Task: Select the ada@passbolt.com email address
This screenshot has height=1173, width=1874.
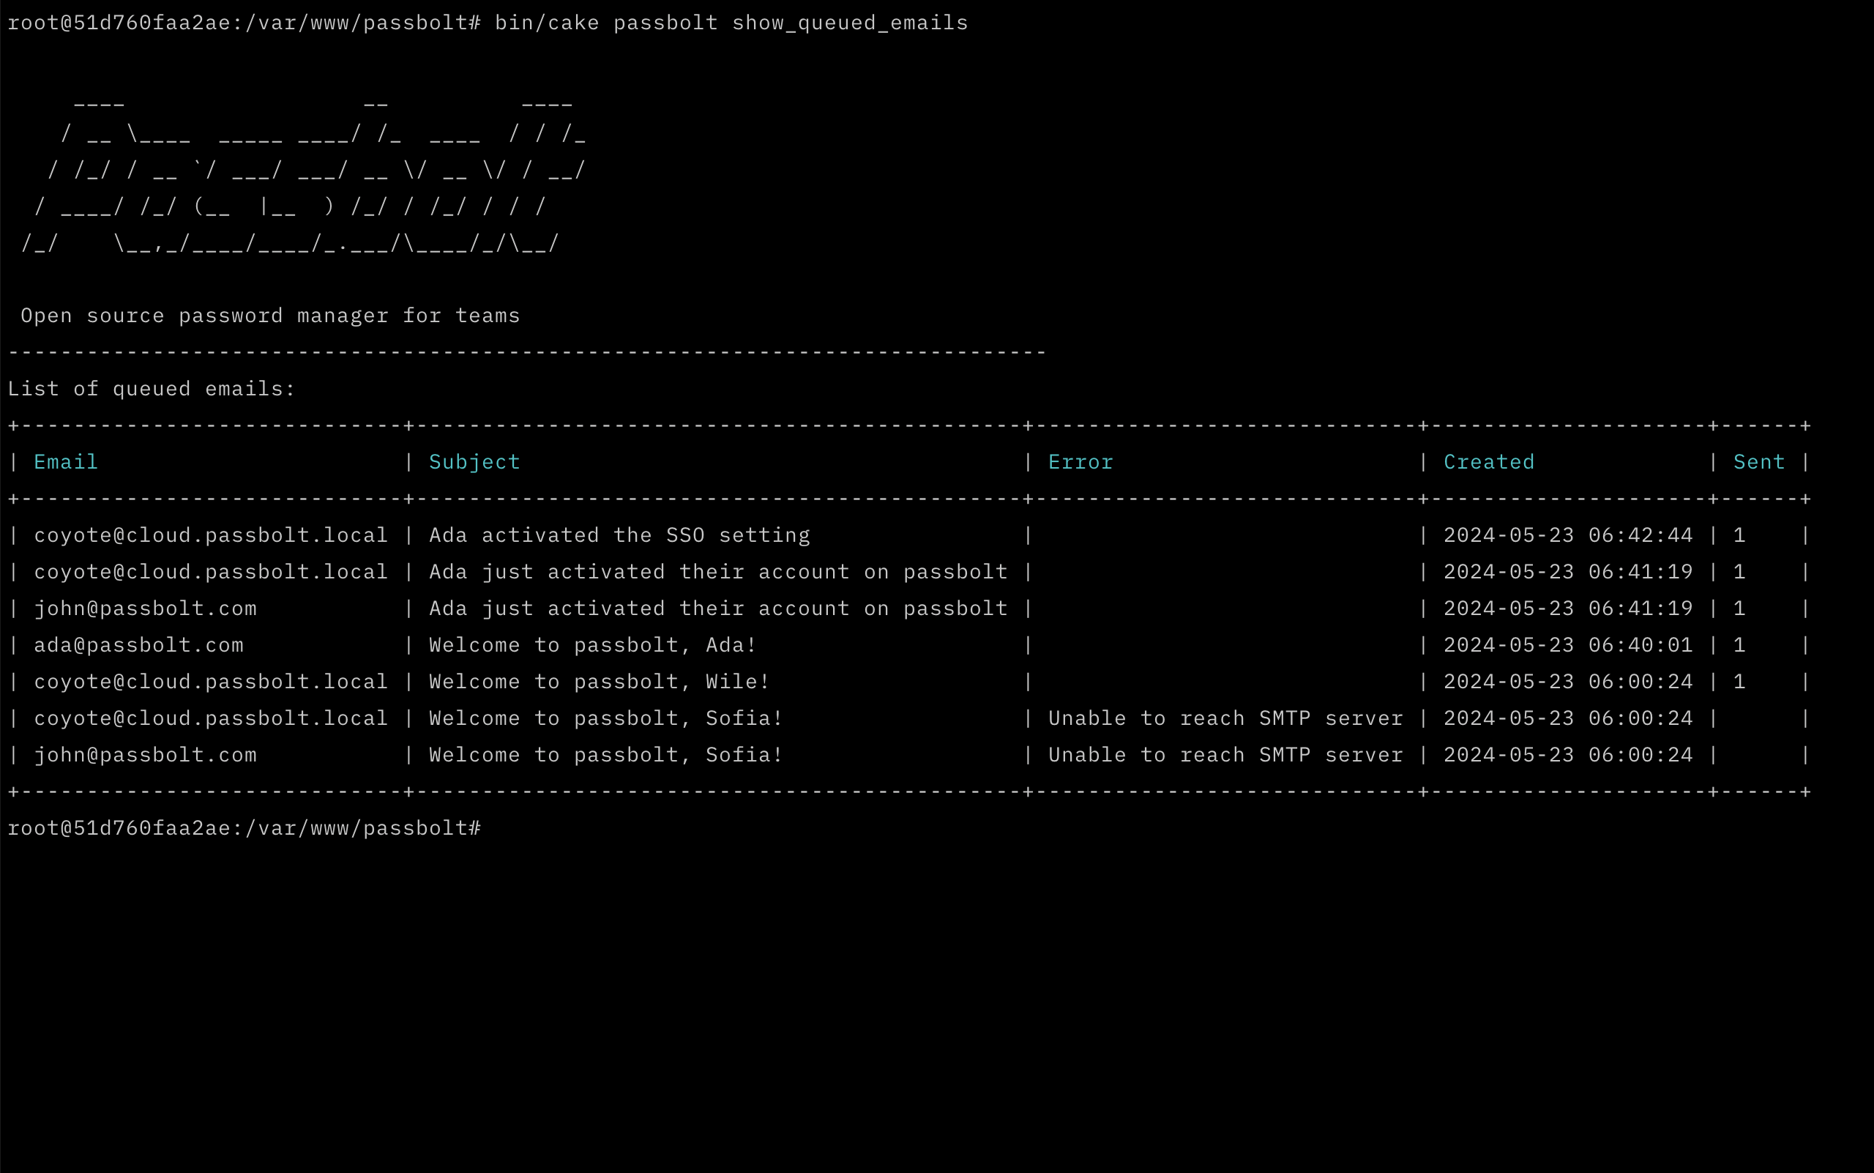Action: (x=138, y=644)
